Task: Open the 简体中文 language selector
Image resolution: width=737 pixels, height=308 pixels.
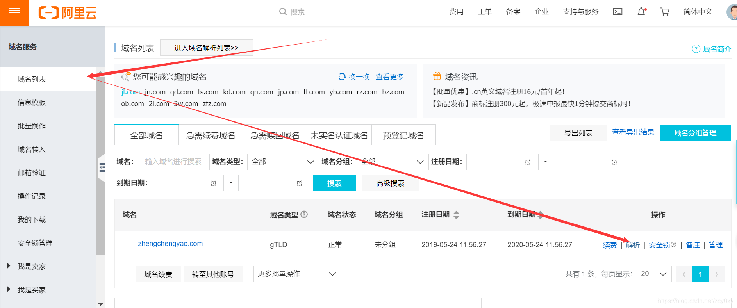Action: click(x=698, y=12)
